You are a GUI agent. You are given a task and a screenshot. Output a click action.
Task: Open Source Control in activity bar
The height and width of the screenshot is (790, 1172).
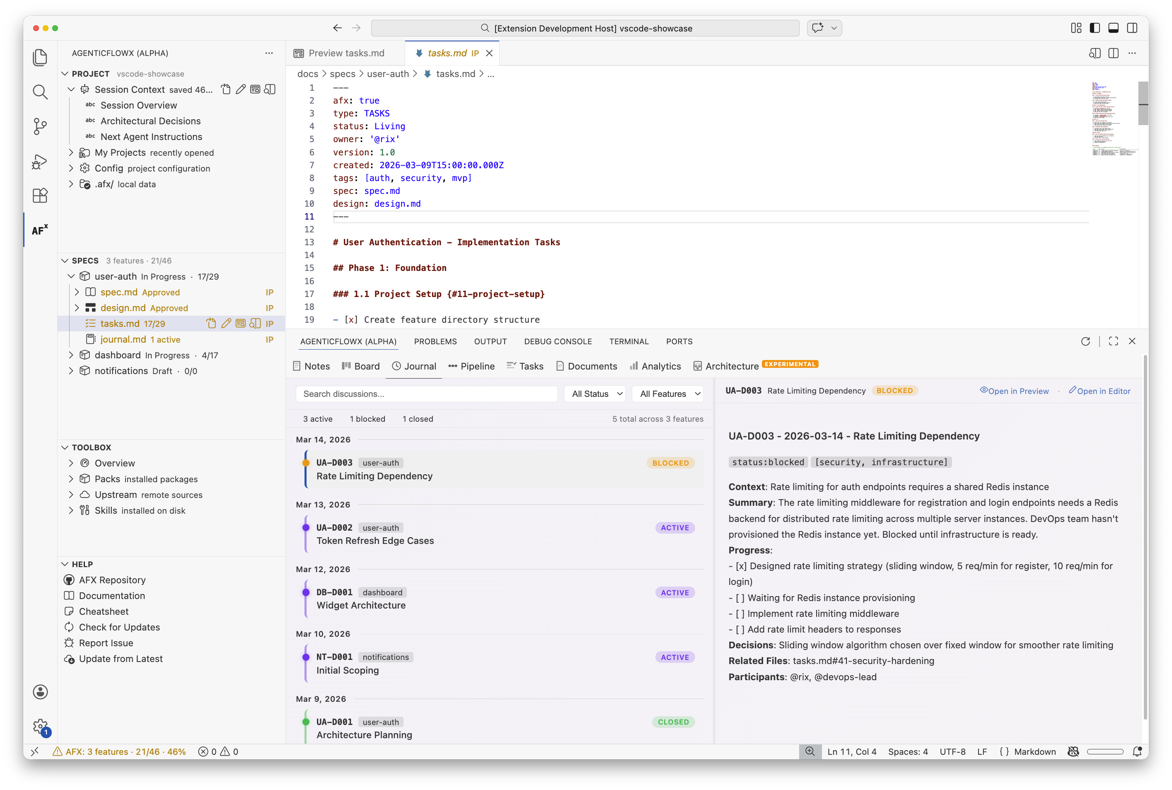[40, 126]
